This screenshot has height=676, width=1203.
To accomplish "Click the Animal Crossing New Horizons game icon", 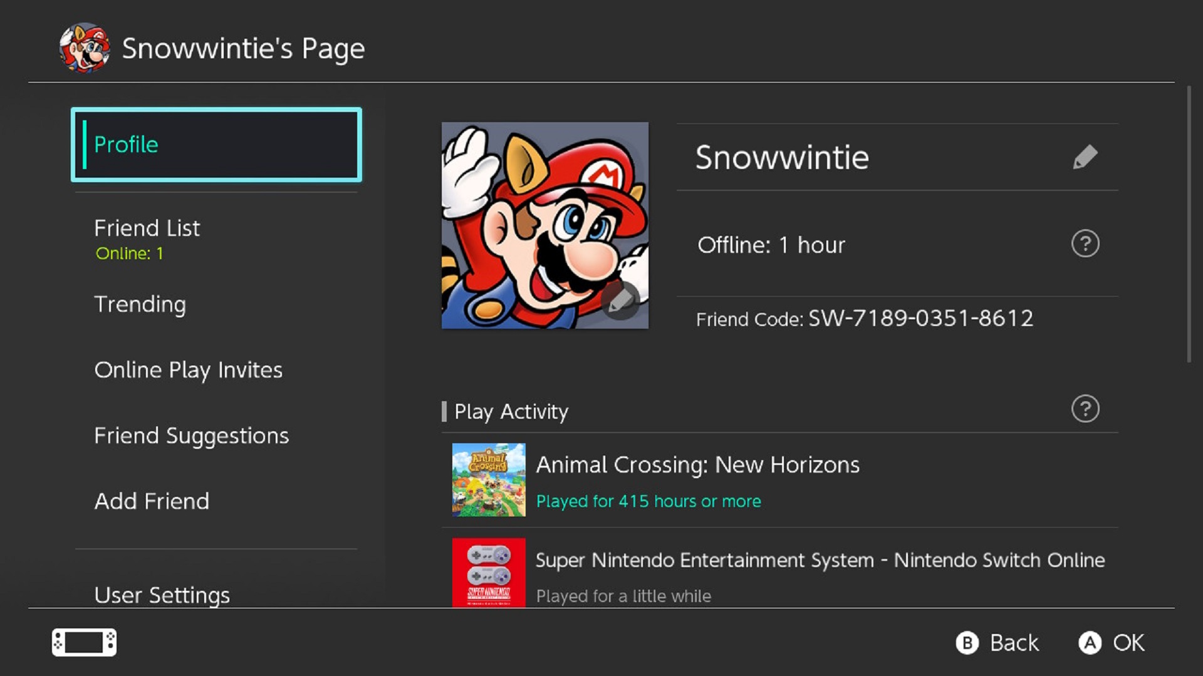I will pos(488,480).
